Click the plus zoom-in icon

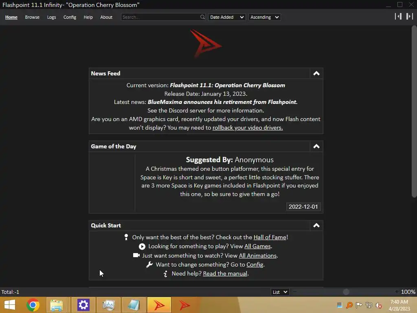397,292
